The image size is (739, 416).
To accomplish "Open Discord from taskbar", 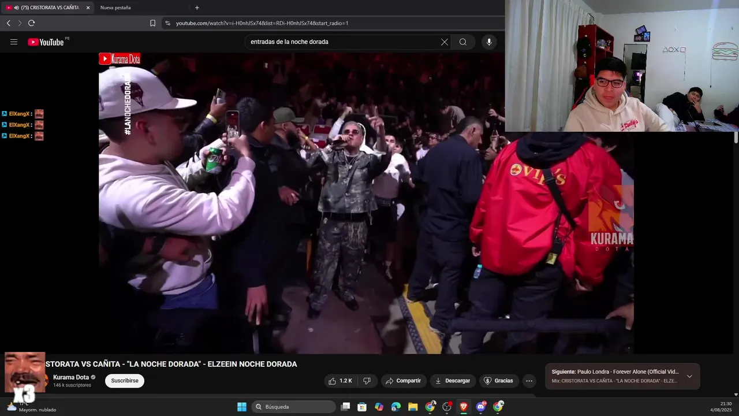I will tap(481, 407).
